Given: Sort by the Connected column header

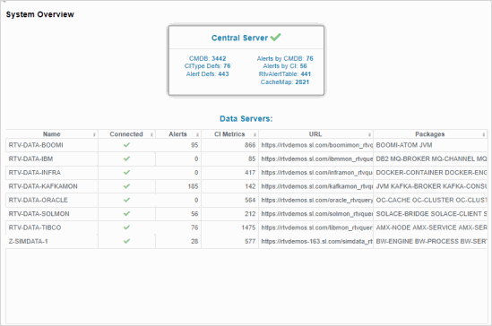Looking at the screenshot, I should [x=126, y=134].
